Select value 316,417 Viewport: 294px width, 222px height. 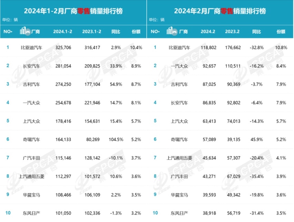[92, 47]
